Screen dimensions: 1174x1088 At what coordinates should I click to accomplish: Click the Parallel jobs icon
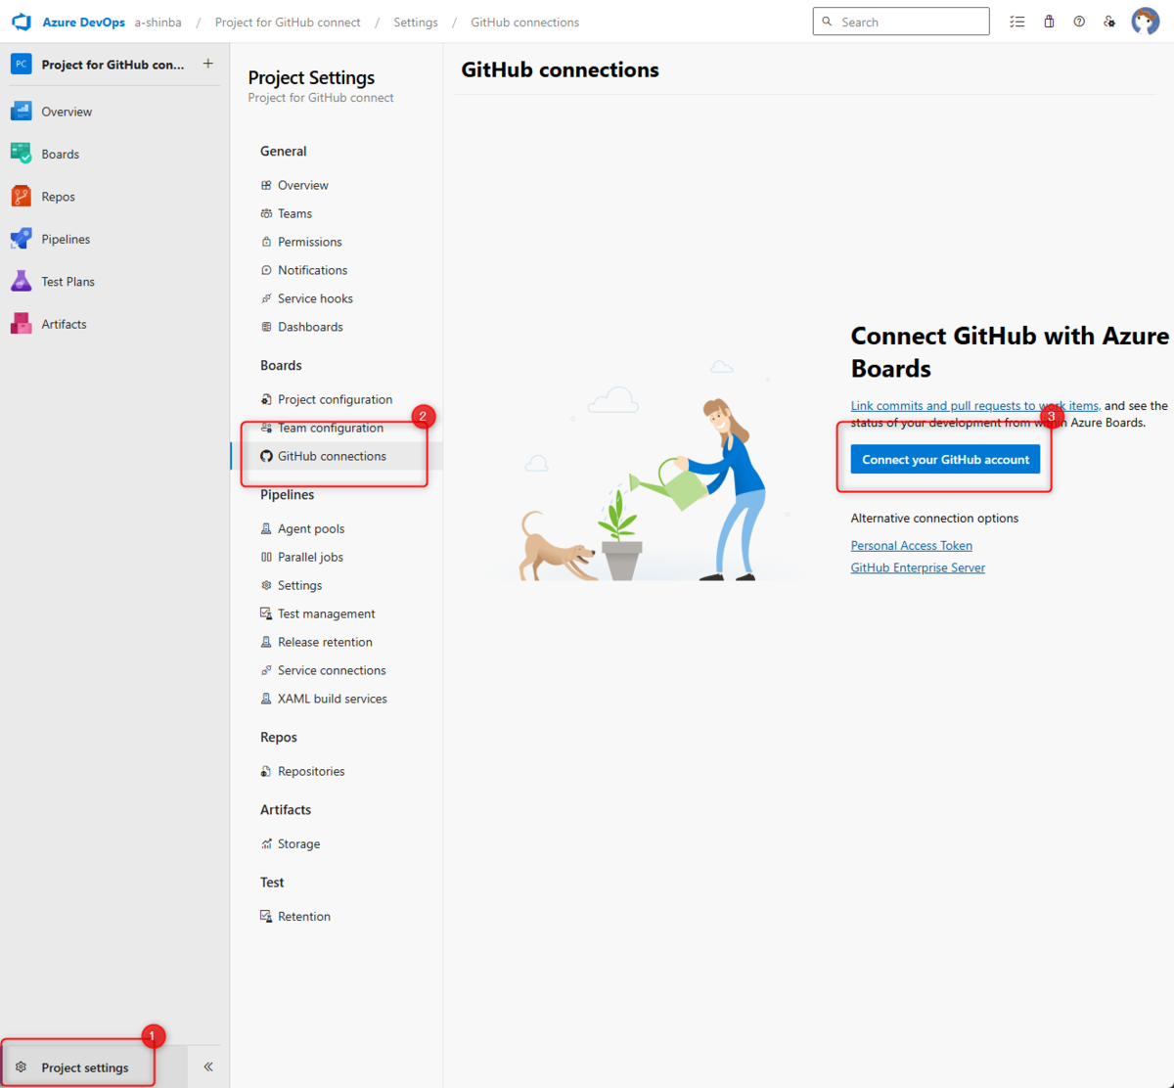pos(266,557)
